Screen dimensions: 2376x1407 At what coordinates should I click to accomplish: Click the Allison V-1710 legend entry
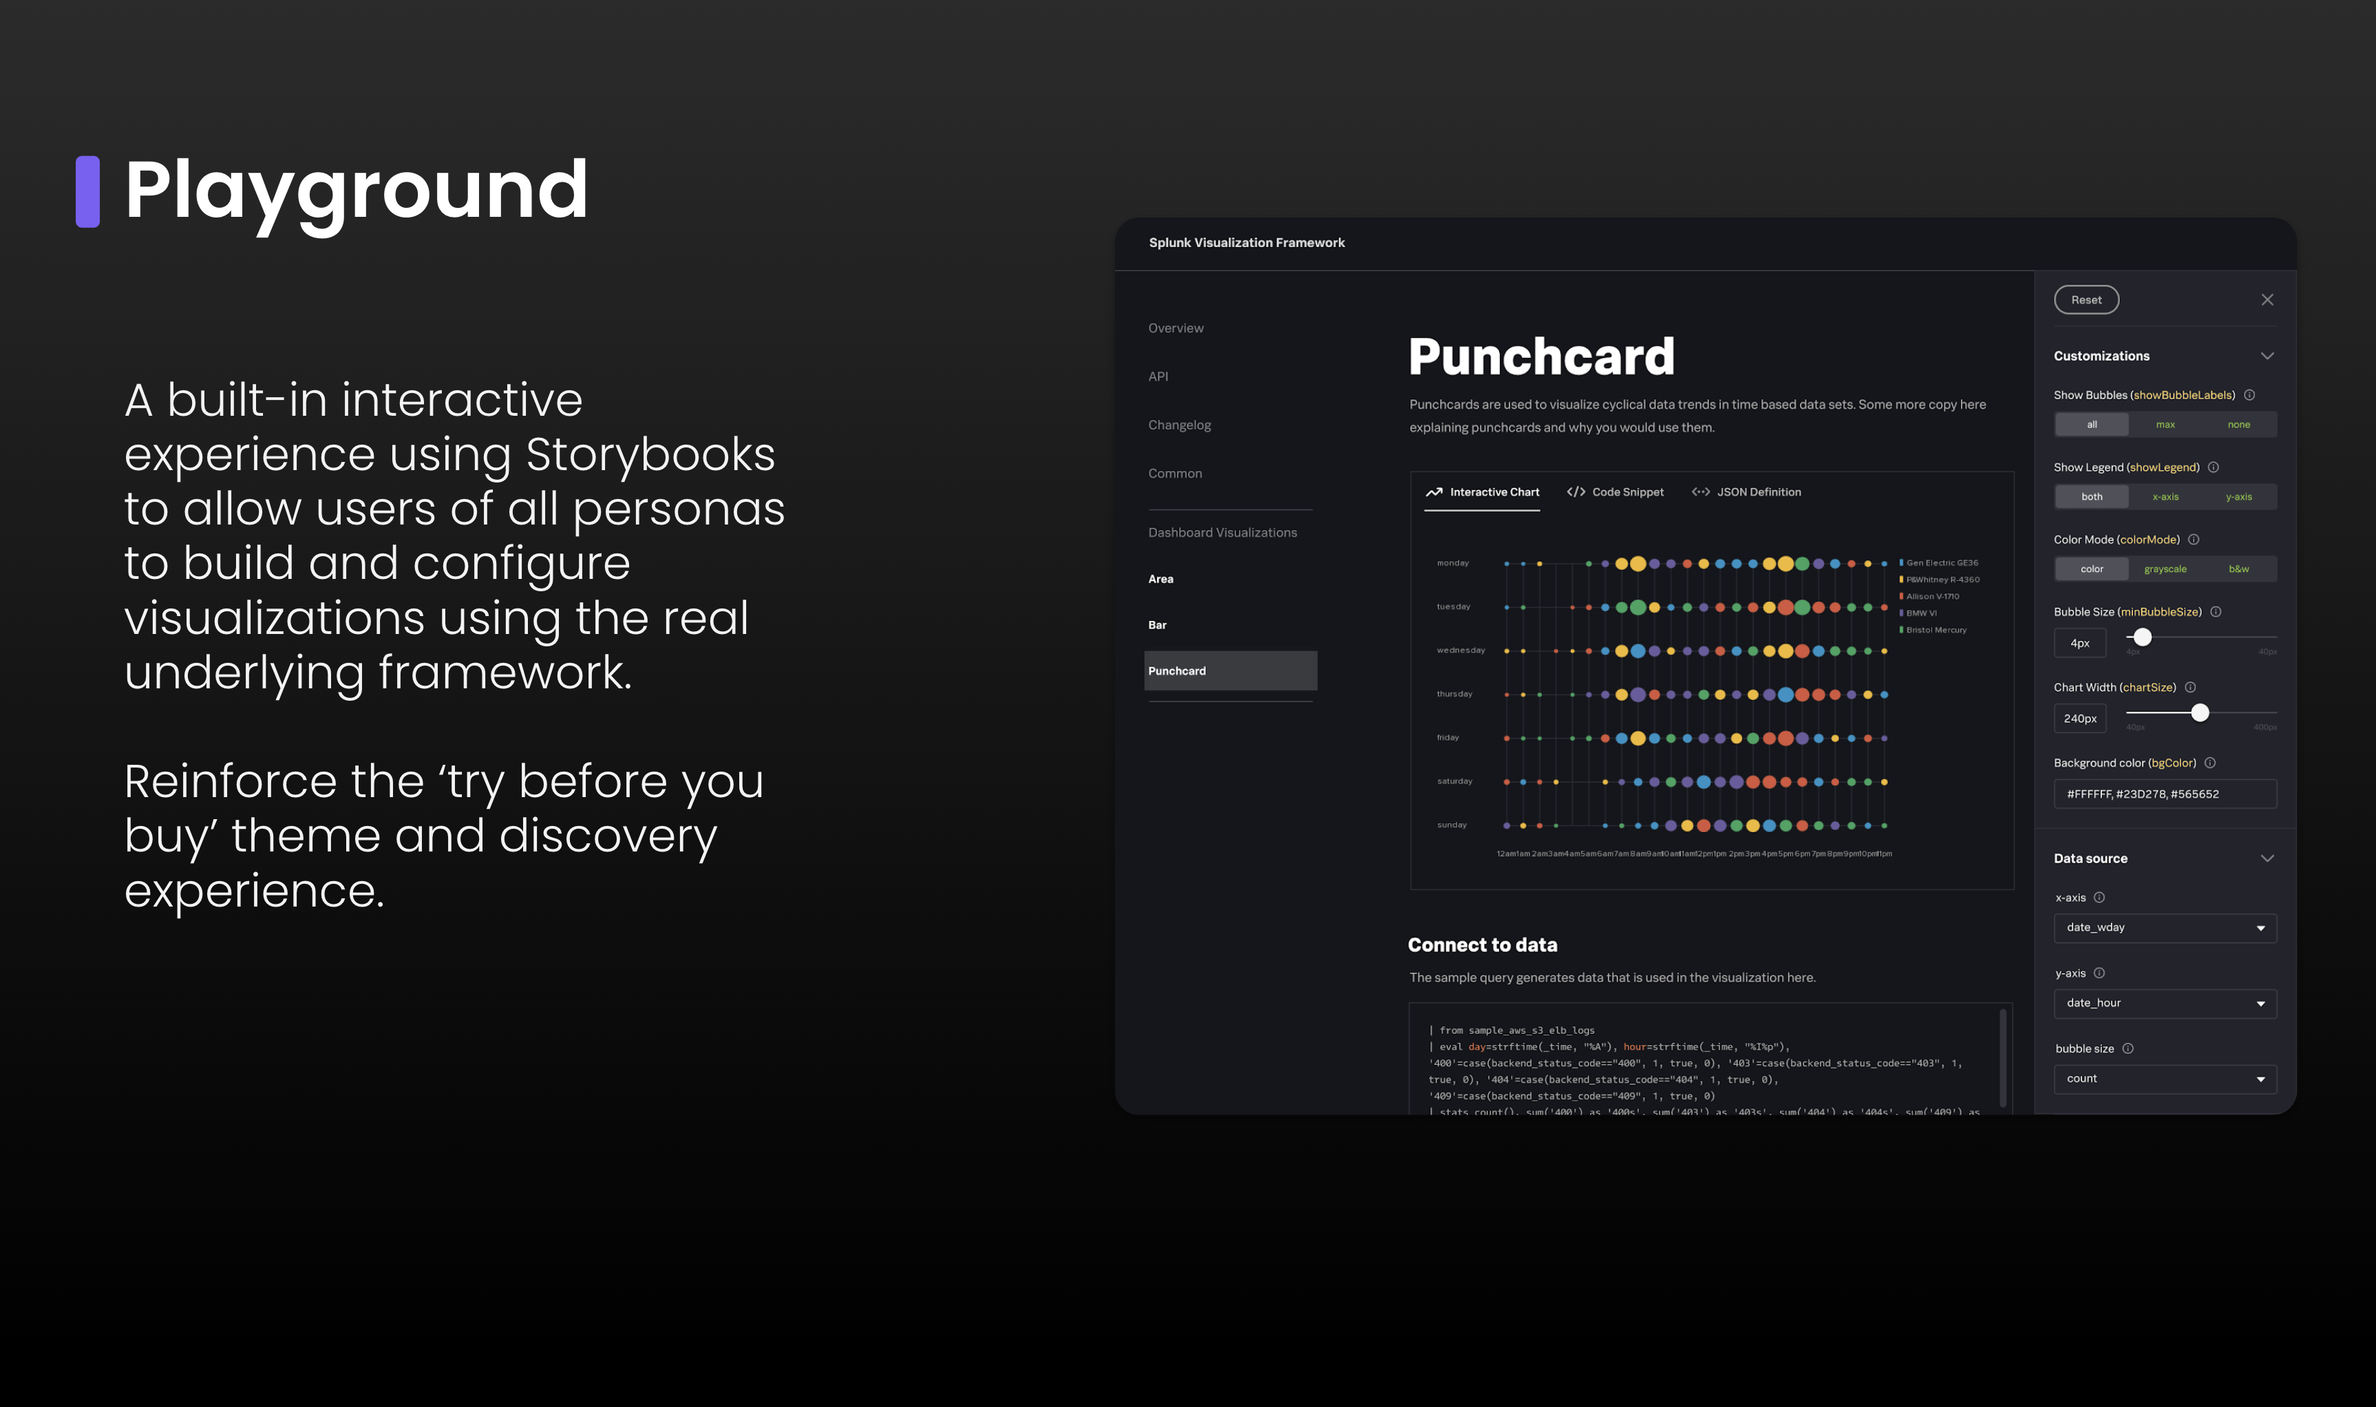point(1929,596)
